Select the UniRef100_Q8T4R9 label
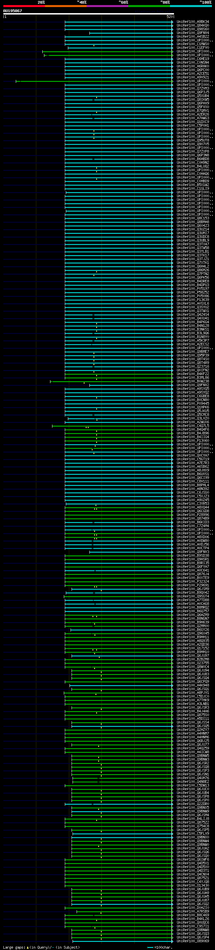The width and height of the screenshot is (215, 950). click(x=193, y=363)
